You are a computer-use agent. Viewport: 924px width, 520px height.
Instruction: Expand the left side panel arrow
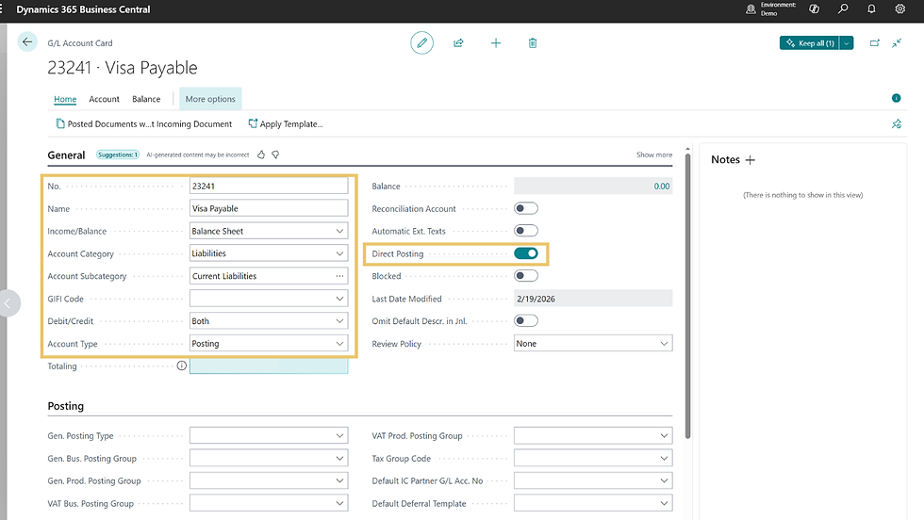click(x=8, y=304)
